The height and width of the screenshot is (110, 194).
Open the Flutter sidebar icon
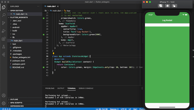click(x=4, y=54)
